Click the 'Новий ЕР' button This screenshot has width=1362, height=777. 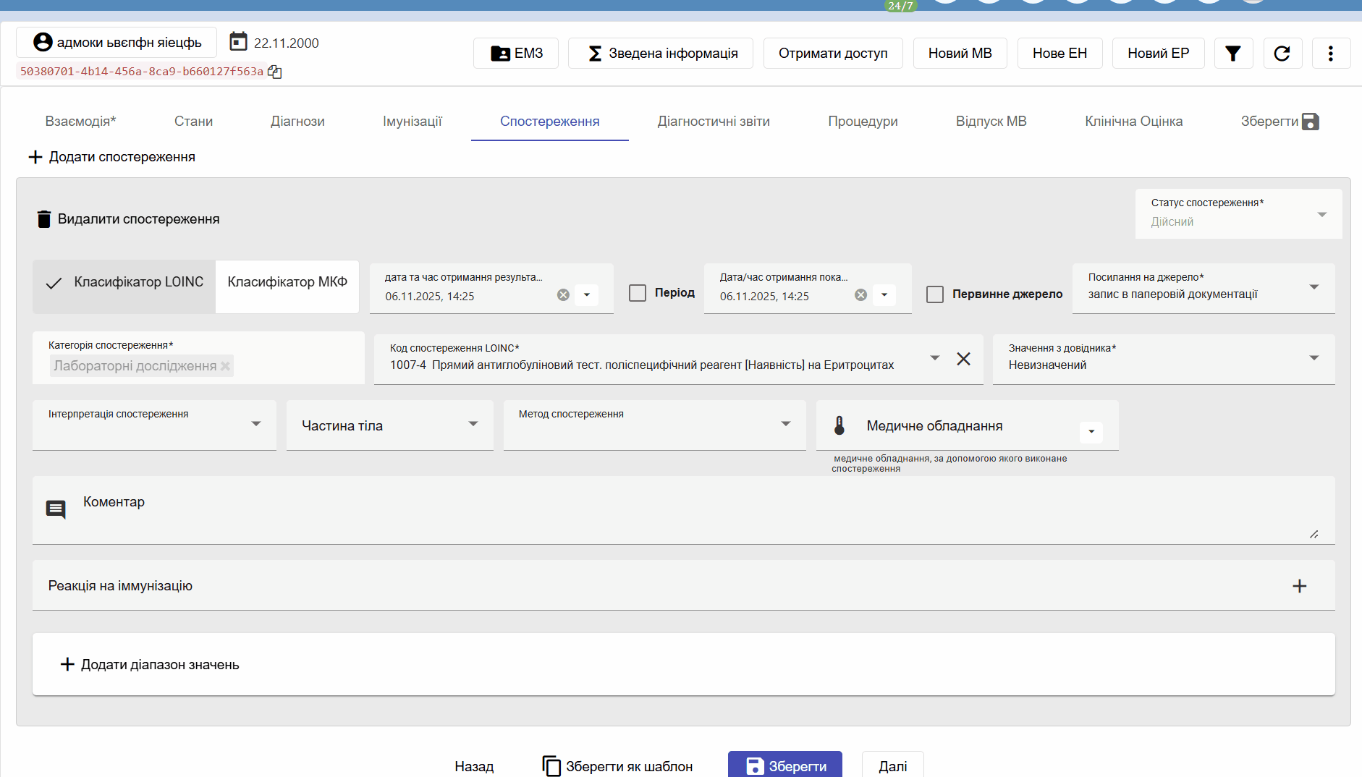(x=1159, y=54)
